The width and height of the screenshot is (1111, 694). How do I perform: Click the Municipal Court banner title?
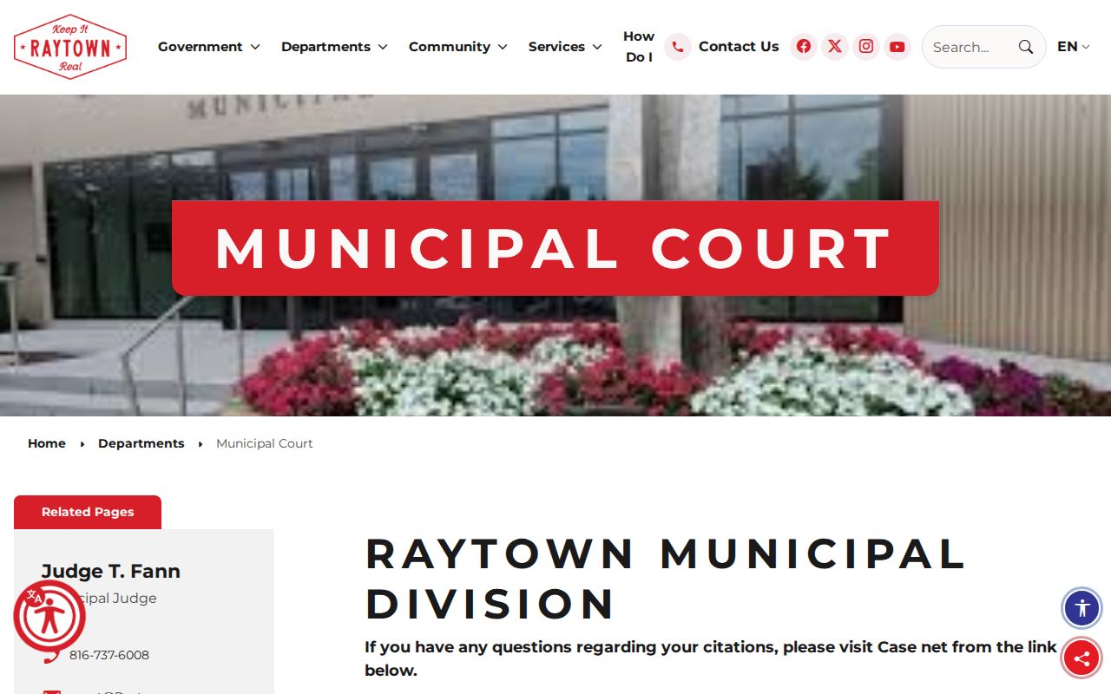point(555,248)
